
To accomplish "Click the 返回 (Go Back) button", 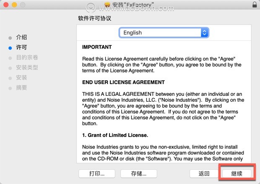I will pyautogui.click(x=204, y=173).
